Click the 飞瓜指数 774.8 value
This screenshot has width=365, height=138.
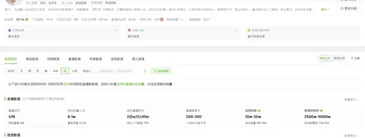pos(49,20)
